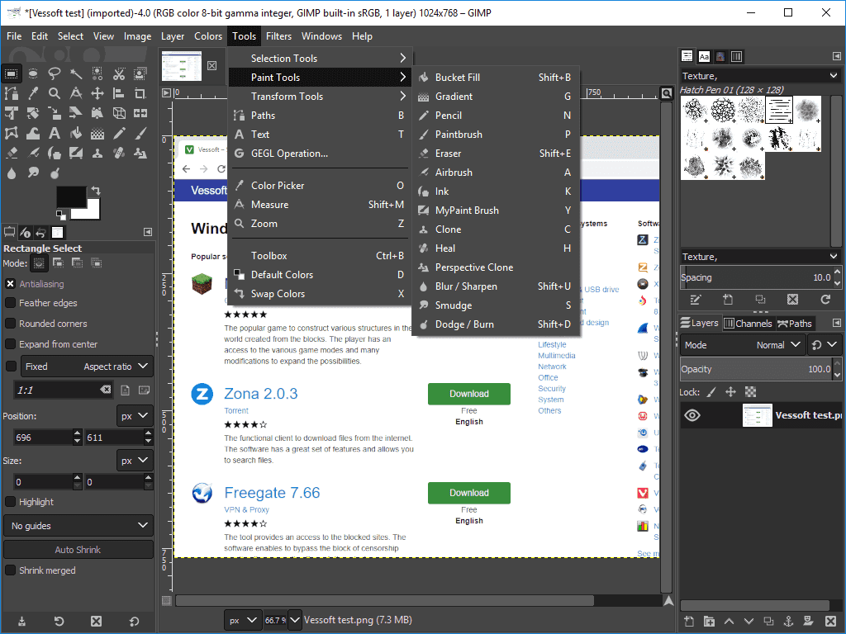Create a new layer from the Layers panel
Viewport: 846px width, 634px height.
pyautogui.click(x=689, y=621)
